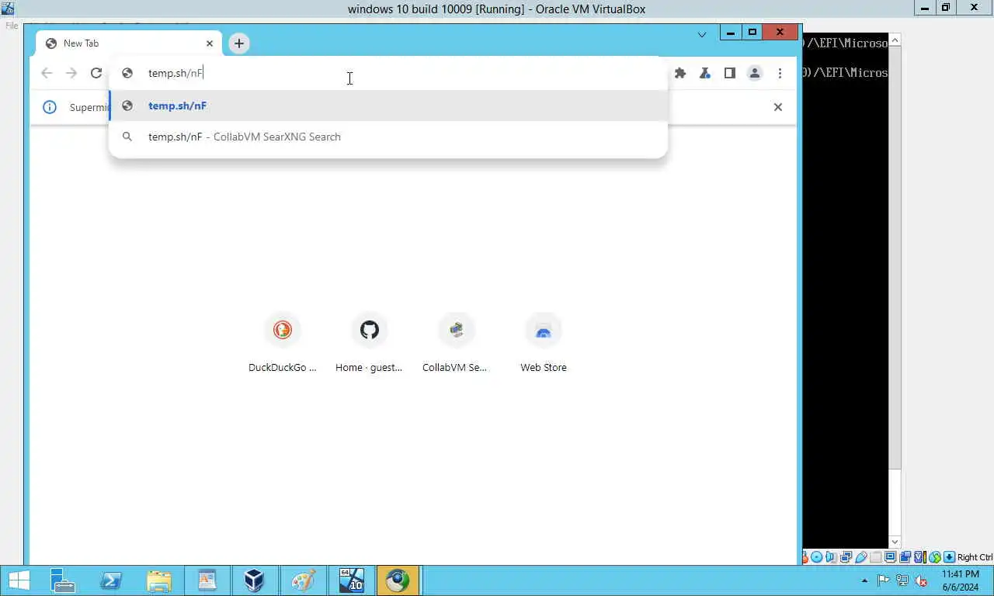Image resolution: width=994 pixels, height=596 pixels.
Task: Open the Chrome Labs flask icon
Action: point(705,73)
